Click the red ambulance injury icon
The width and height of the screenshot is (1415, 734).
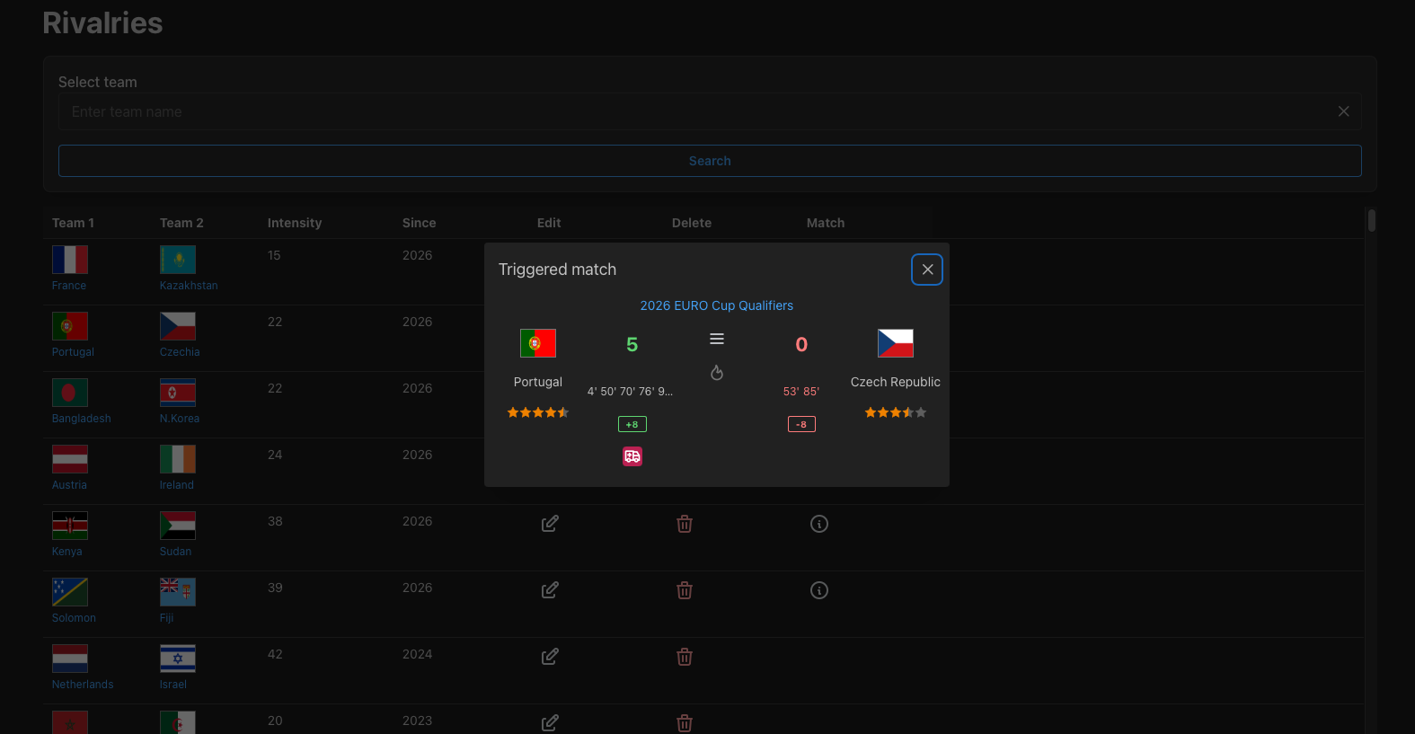(632, 456)
